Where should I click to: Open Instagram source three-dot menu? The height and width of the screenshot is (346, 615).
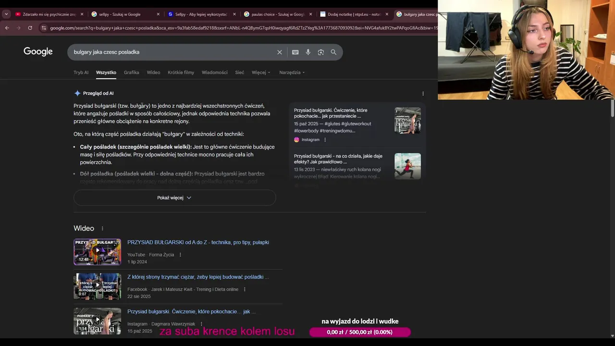pos(325,140)
